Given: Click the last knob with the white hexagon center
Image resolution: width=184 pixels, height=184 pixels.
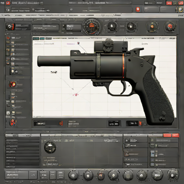Looking at the screenshot, I should tap(172, 175).
